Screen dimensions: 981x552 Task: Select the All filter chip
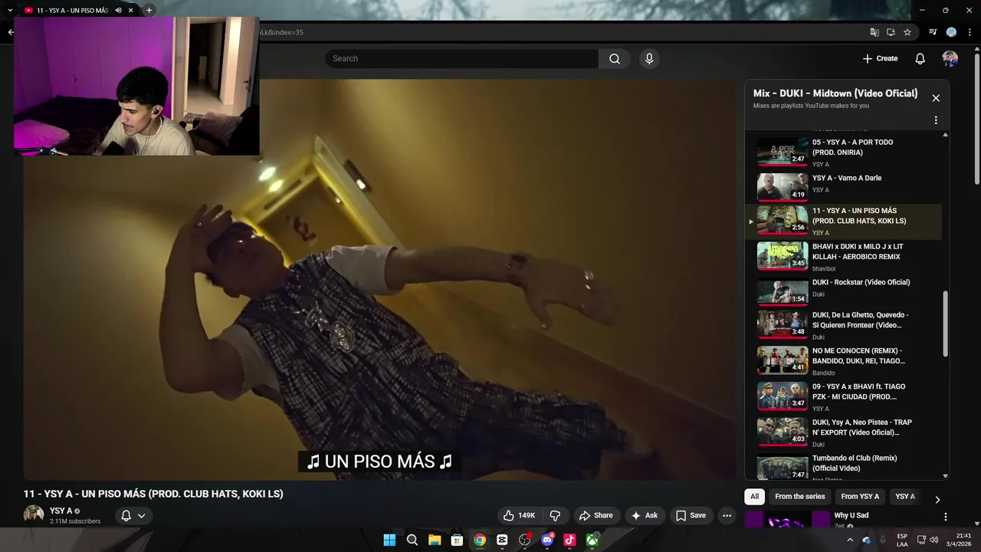click(x=754, y=497)
